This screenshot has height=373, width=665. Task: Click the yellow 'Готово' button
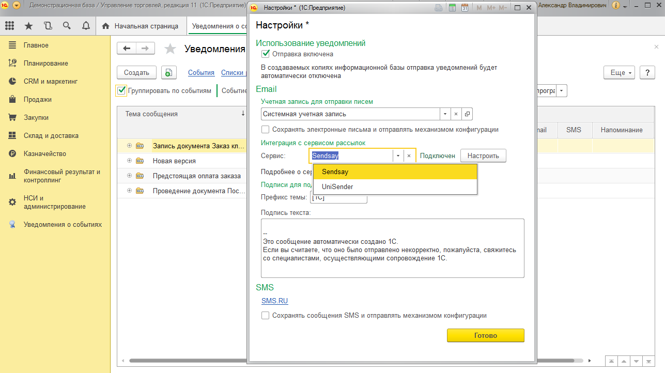[x=485, y=335]
